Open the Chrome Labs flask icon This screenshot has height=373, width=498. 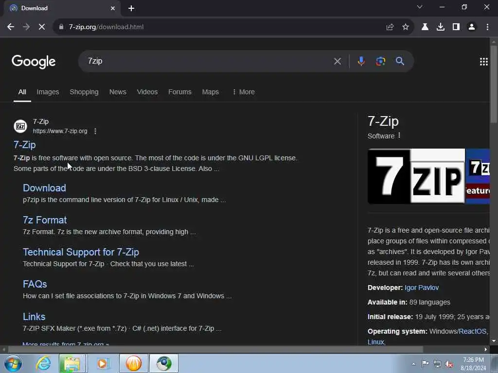(x=425, y=27)
